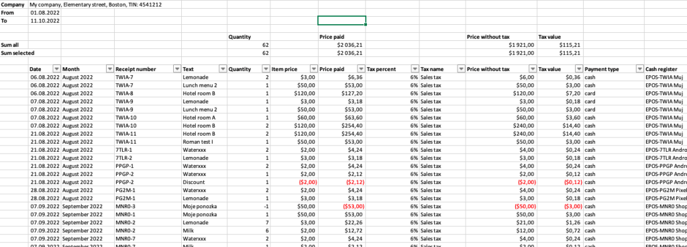The image size is (687, 247).
Task: Select Sum all price paid $2 036,21
Action: click(x=342, y=45)
